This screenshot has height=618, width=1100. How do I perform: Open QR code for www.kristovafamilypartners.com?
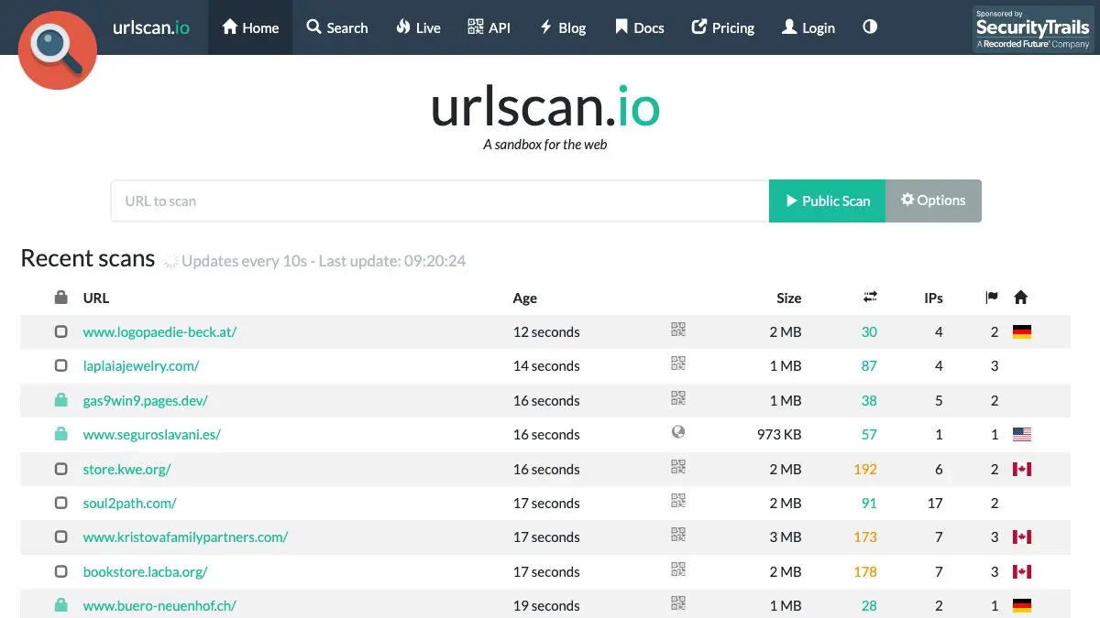tap(678, 536)
